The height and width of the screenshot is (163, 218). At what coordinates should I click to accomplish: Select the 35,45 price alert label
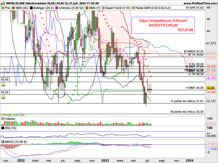[x=5, y=80]
